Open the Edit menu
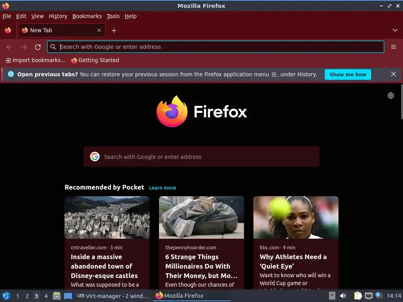The height and width of the screenshot is (302, 403). point(21,16)
